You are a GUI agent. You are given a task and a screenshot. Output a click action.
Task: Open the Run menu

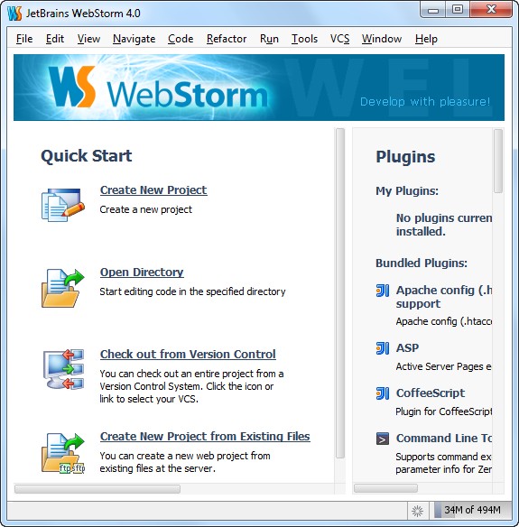(269, 39)
